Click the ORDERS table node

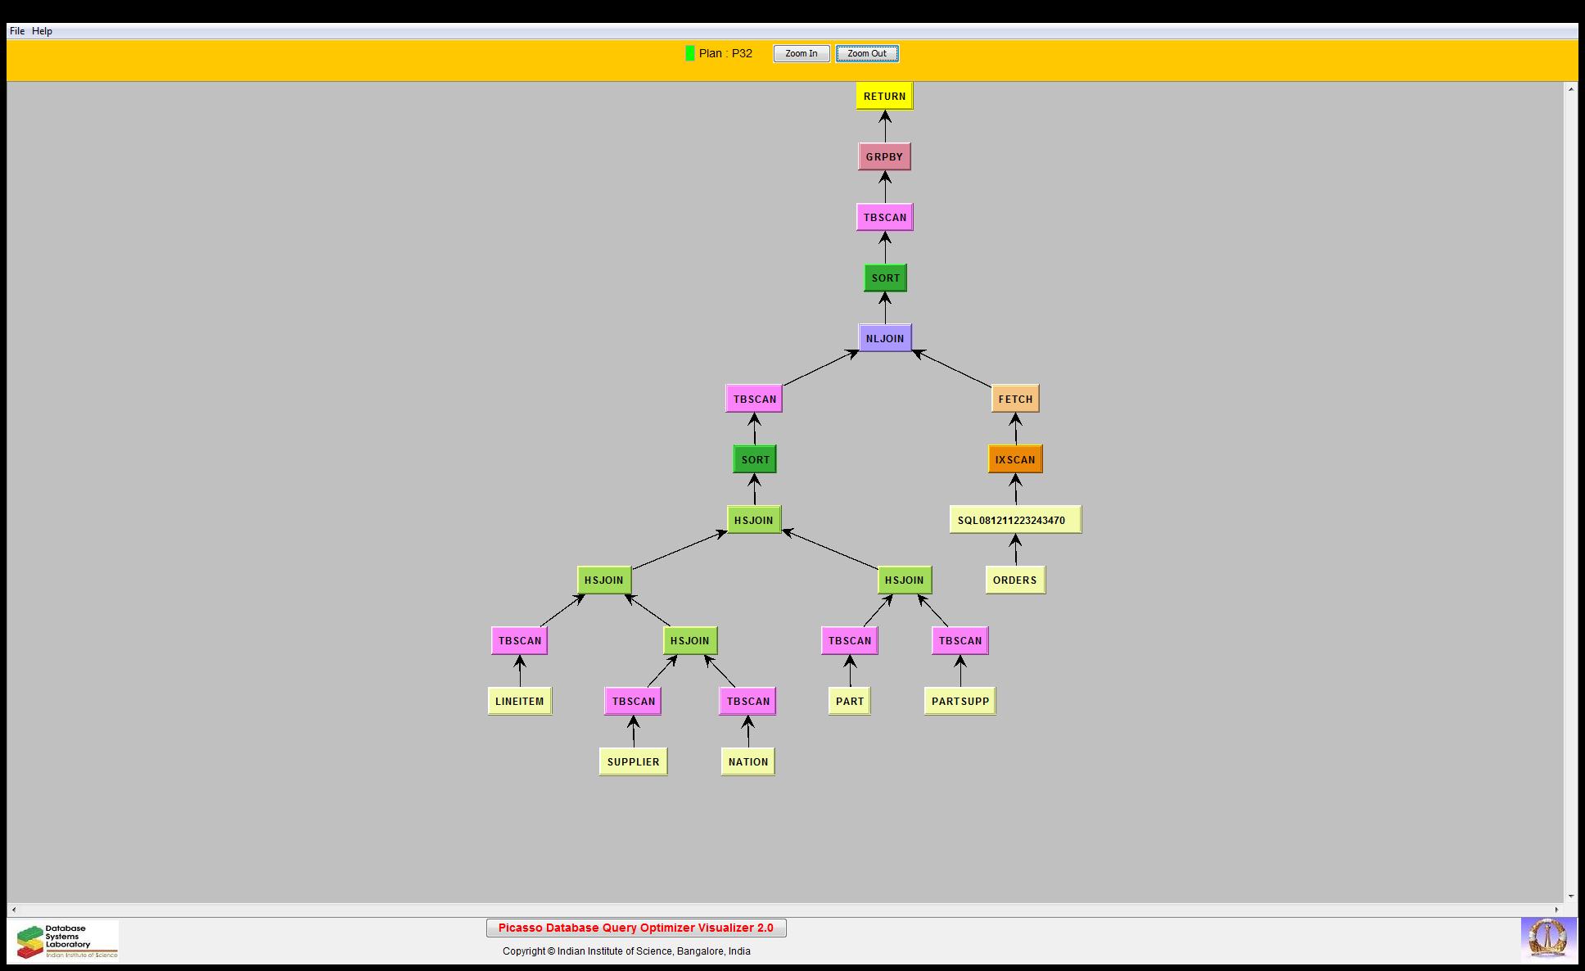tap(1015, 580)
